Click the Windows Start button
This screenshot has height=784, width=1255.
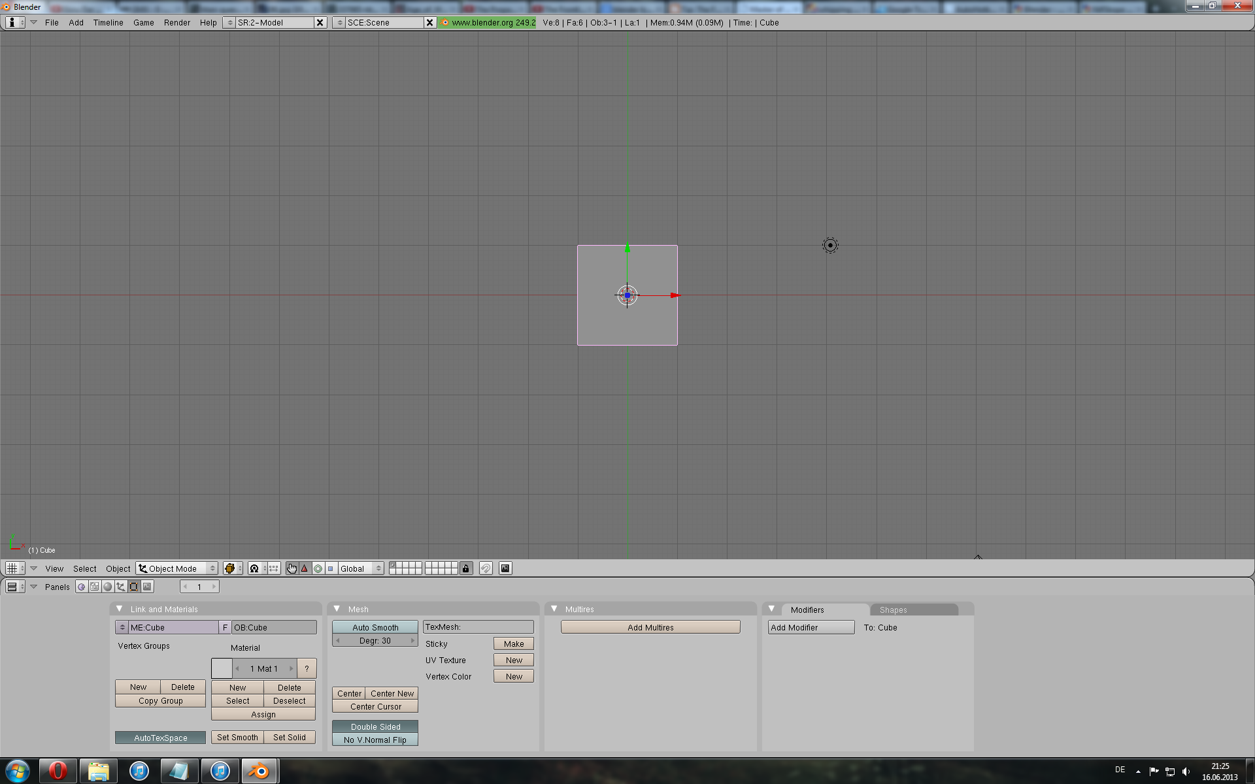(x=18, y=771)
